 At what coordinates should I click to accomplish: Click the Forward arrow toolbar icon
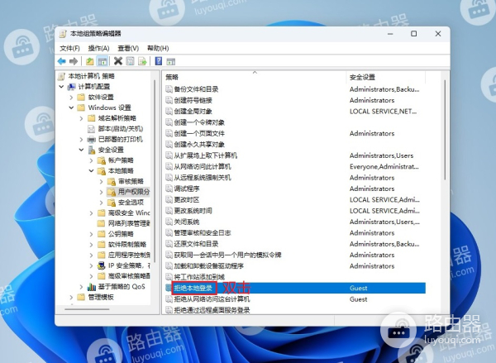(x=74, y=61)
